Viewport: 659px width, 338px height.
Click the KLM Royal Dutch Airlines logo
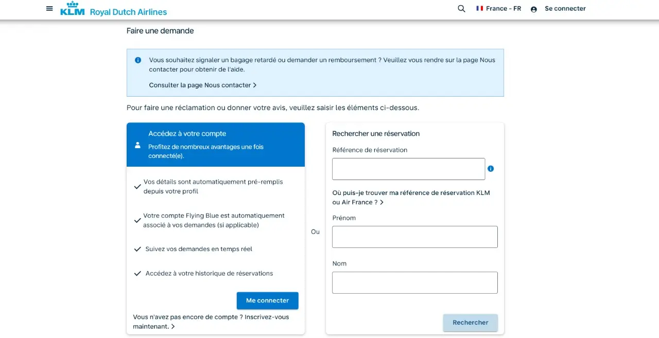click(114, 9)
